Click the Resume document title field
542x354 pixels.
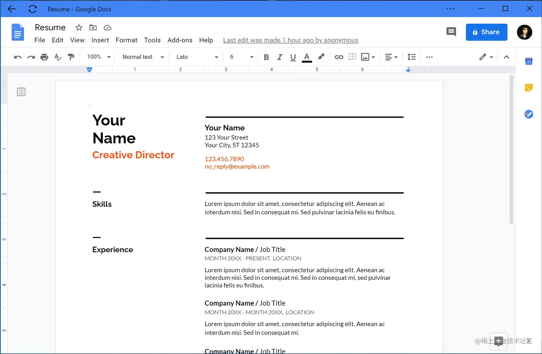click(x=50, y=28)
